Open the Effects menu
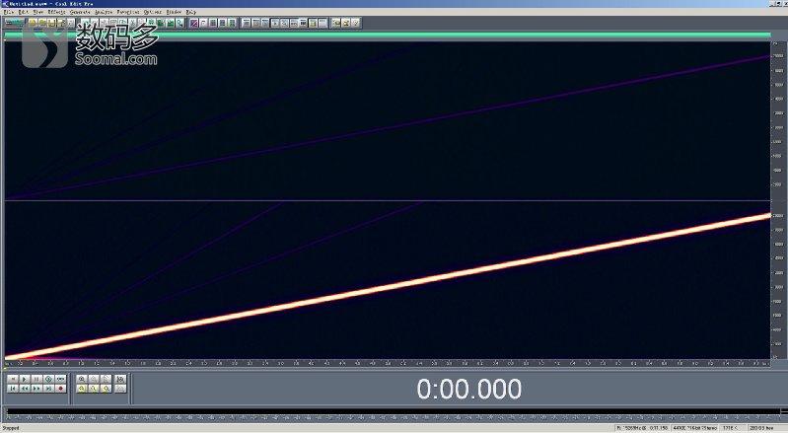Screen dimensions: 788x433 click(56, 12)
